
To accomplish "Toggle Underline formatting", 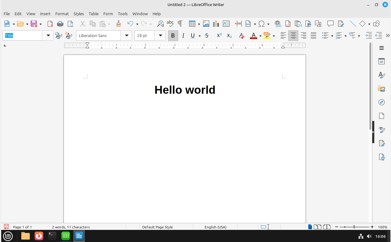I will (192, 35).
